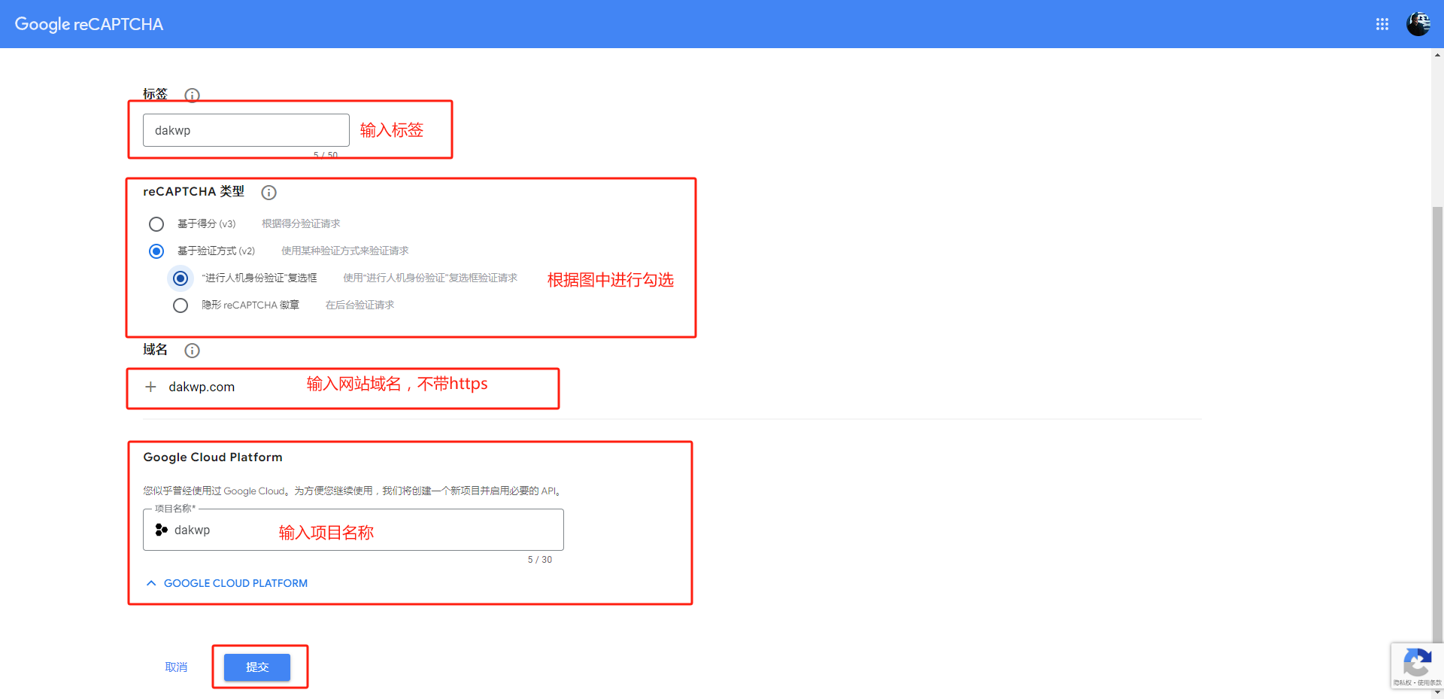
Task: Choose "进行人机身份验证"复选框 radio option
Action: pyautogui.click(x=180, y=278)
